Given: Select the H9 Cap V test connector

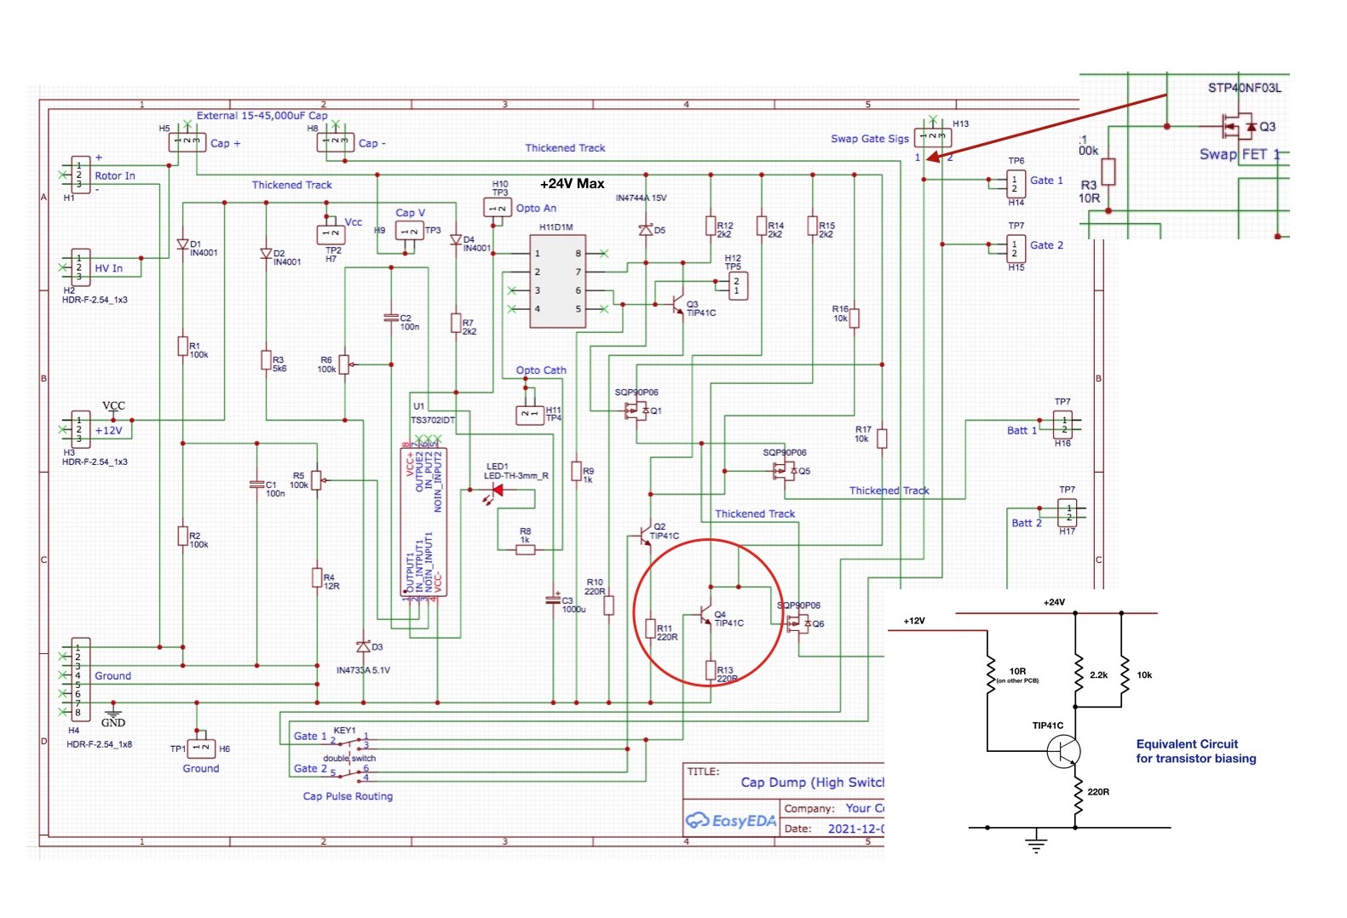Looking at the screenshot, I should click(x=410, y=231).
